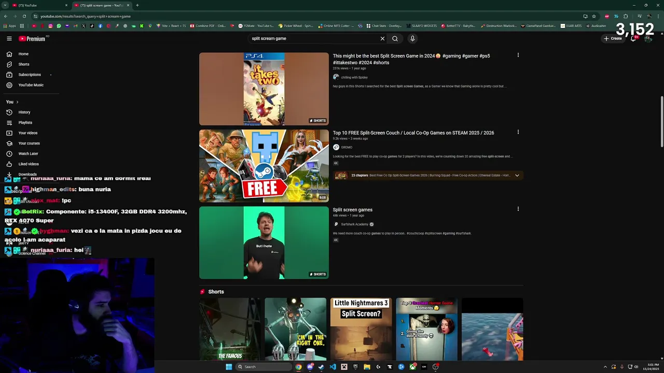Open the Surfshark Academy channel link
The width and height of the screenshot is (664, 373).
[355, 224]
